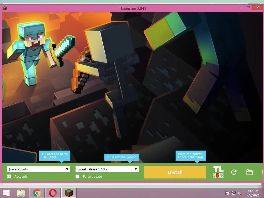The height and width of the screenshot is (198, 264).
Task: Open the game folder icon
Action: pos(249,172)
